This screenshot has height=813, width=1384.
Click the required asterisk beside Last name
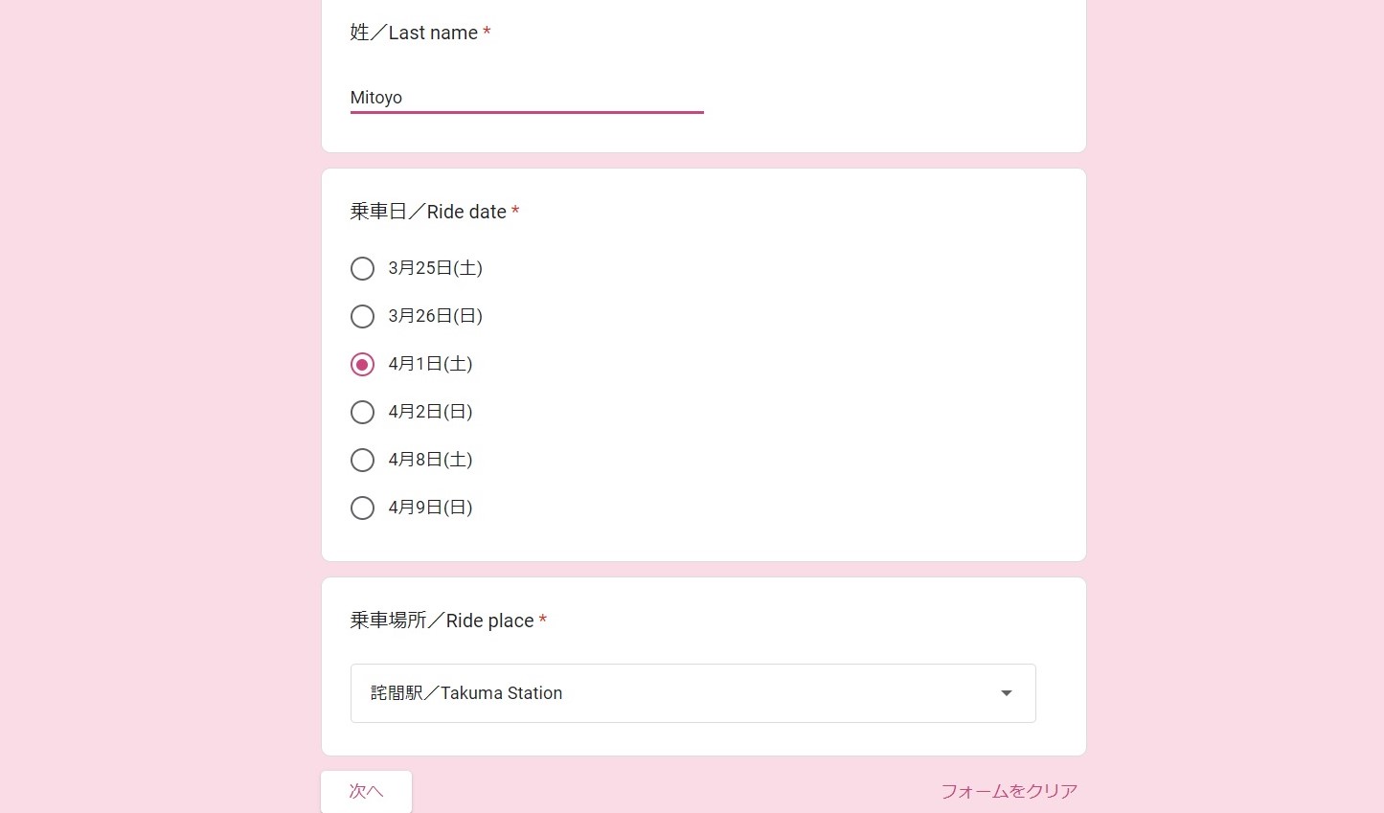click(487, 33)
